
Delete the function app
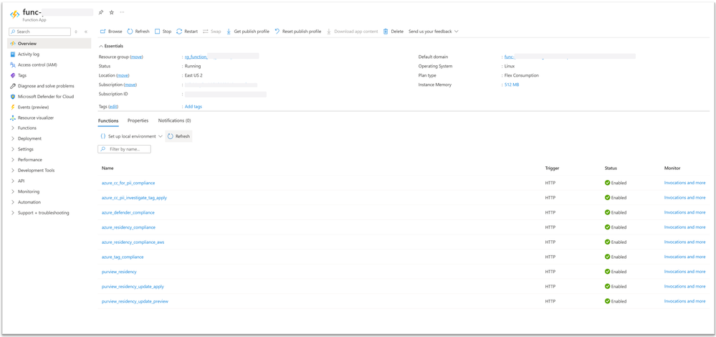click(x=393, y=32)
